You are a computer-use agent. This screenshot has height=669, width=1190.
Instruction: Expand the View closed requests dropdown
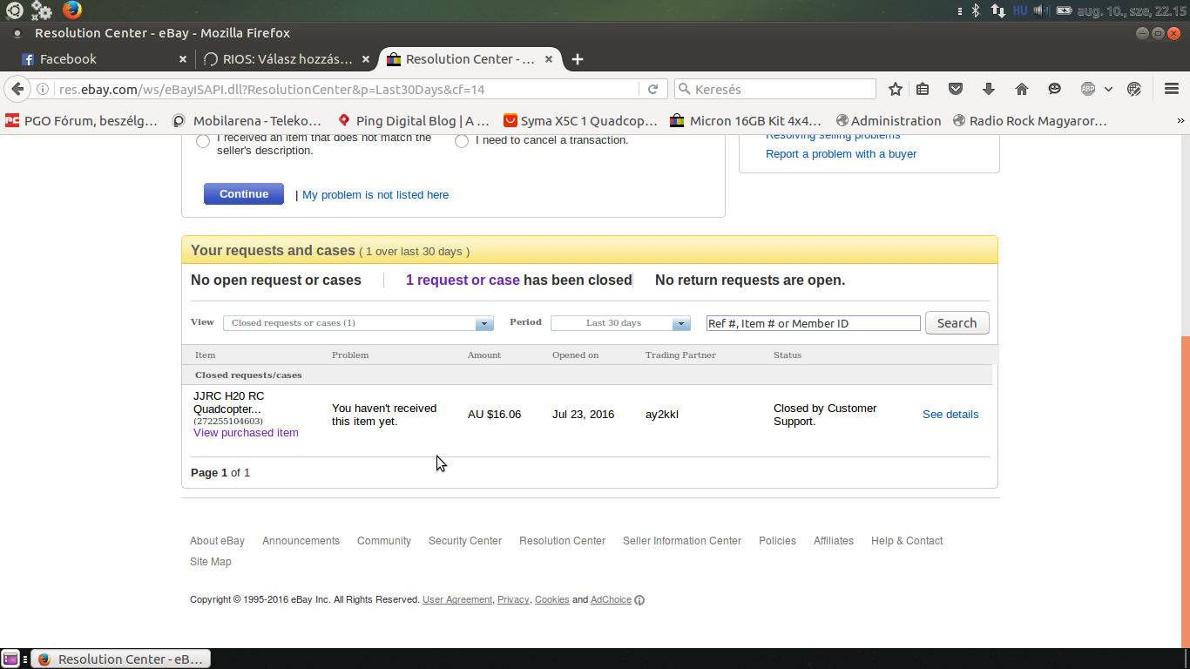point(358,323)
